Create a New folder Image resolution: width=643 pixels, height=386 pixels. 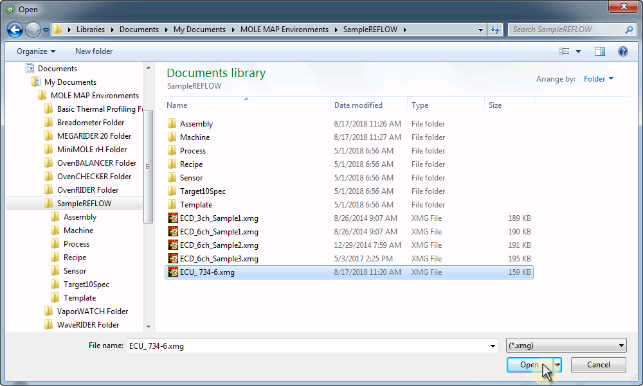[x=94, y=51]
